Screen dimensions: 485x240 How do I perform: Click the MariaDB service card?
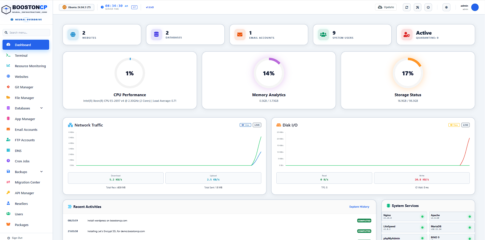click(452, 228)
